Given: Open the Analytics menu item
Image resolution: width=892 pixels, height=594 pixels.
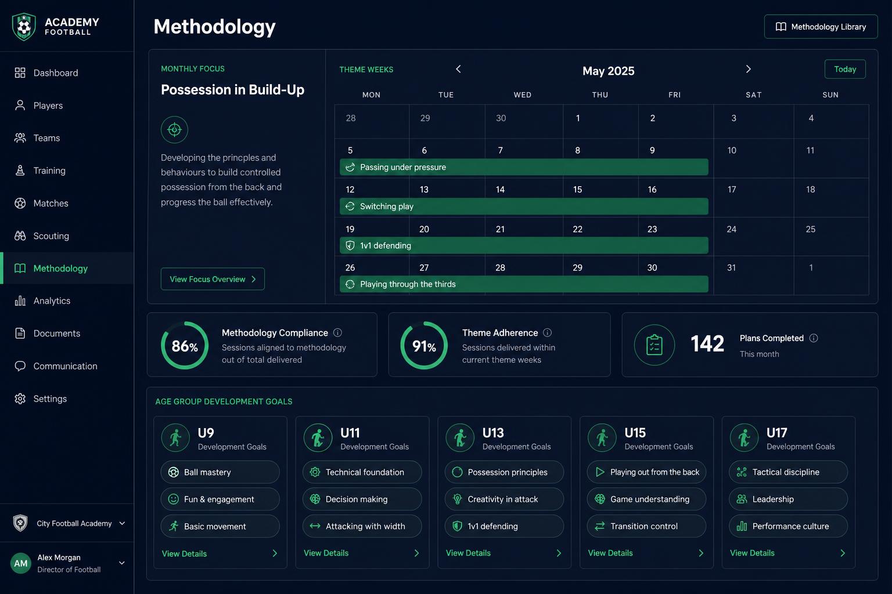Looking at the screenshot, I should (x=67, y=300).
